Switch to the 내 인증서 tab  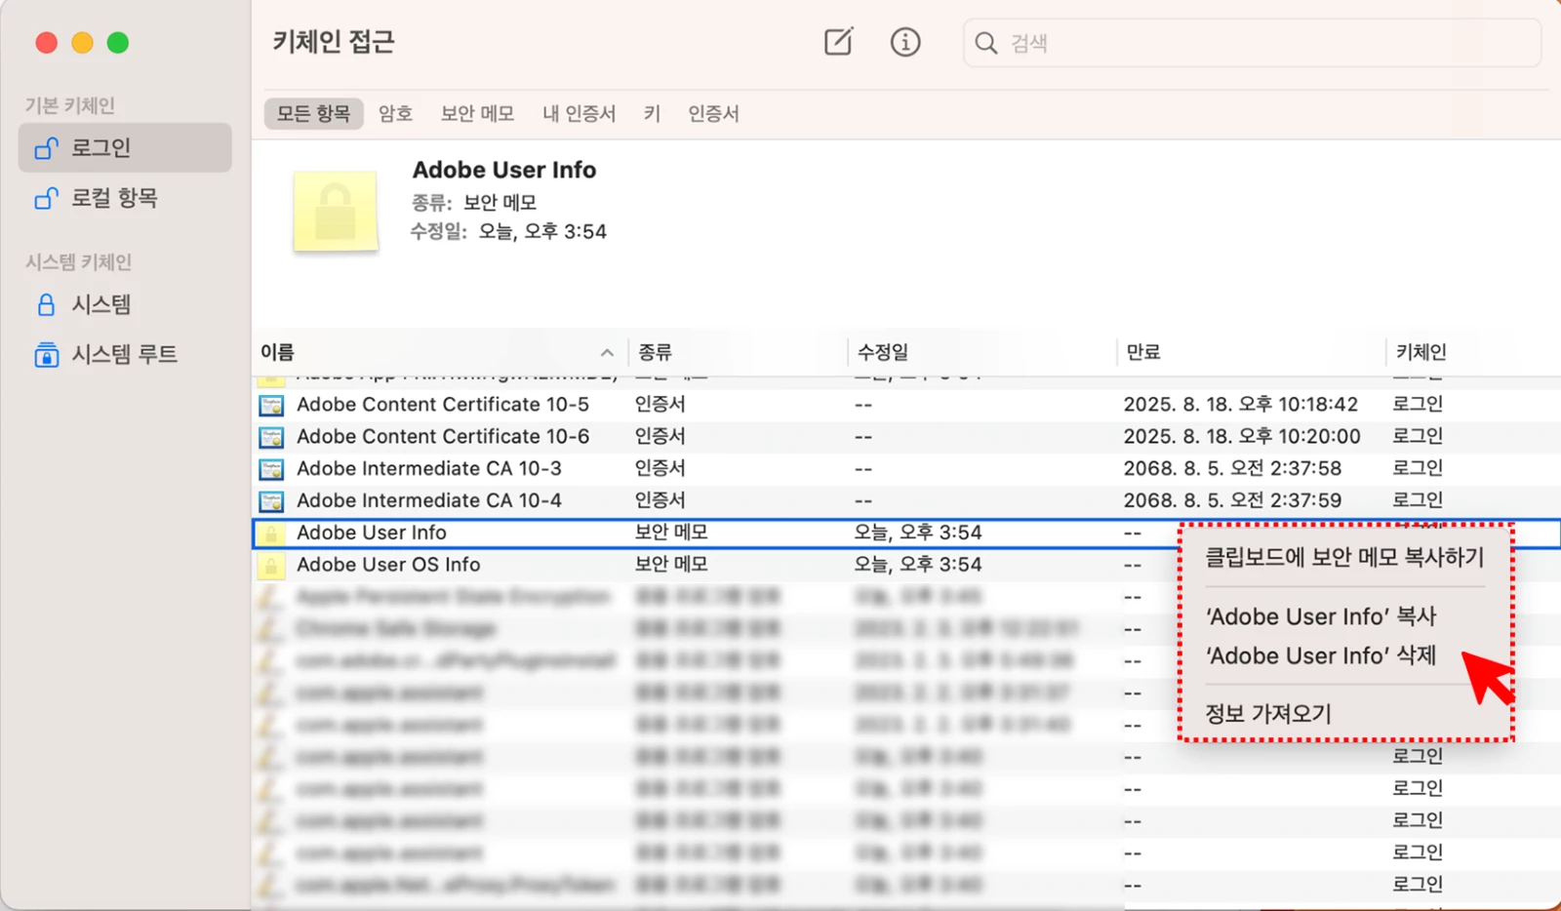point(579,114)
